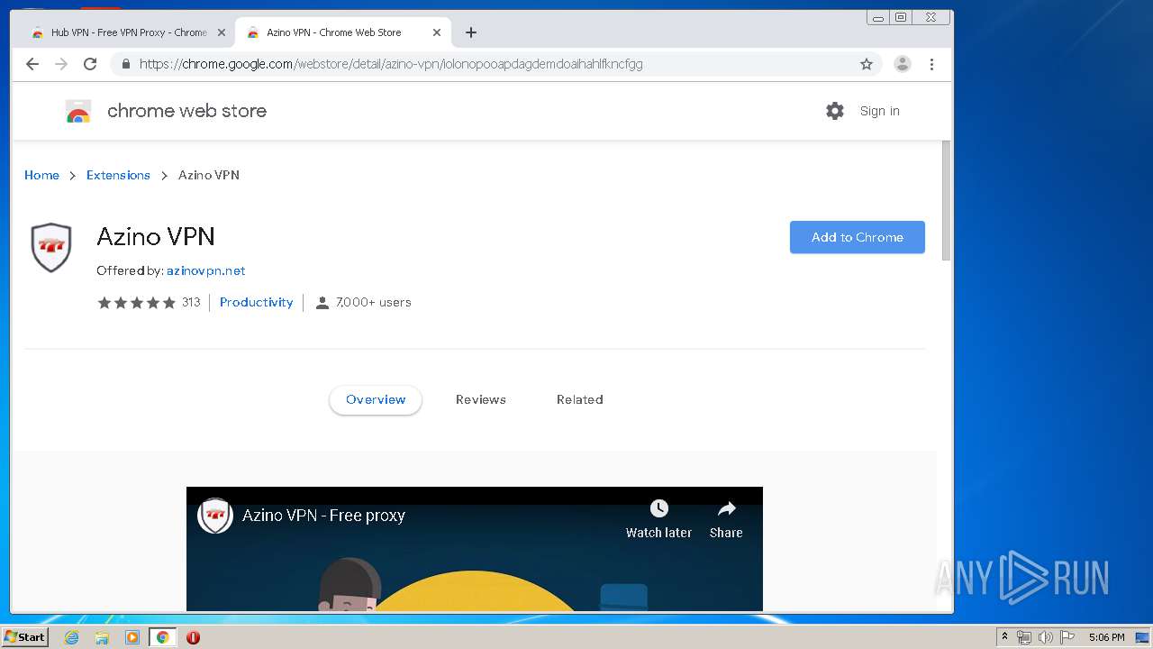Screen dimensions: 1153x649
Task: Click the five-star rating
Action: 136,303
